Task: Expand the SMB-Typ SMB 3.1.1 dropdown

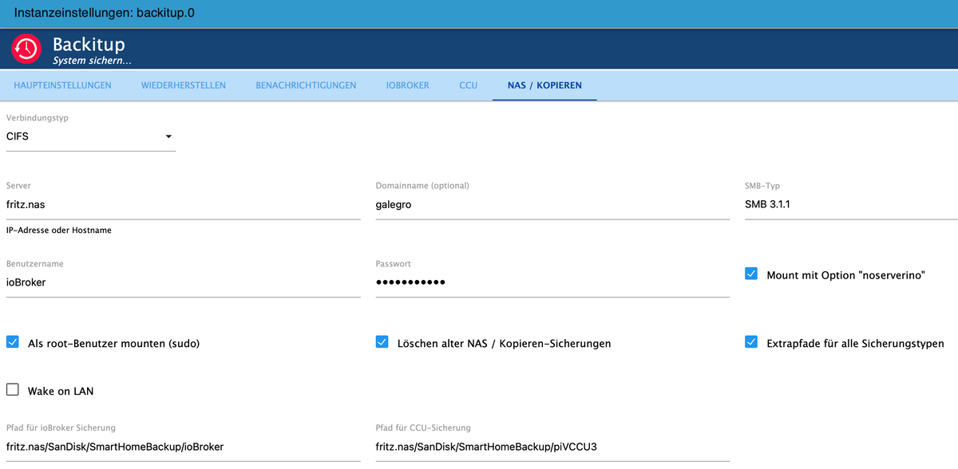Action: tap(851, 204)
